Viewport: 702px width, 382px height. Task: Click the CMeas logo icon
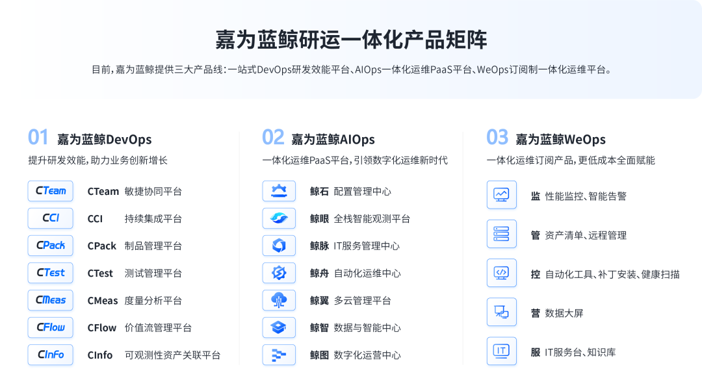point(51,300)
